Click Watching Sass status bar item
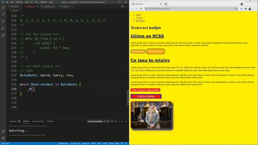 point(64,143)
